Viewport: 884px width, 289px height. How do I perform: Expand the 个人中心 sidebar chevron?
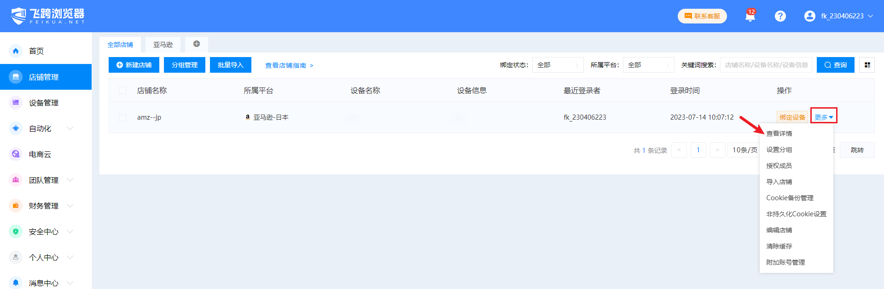click(70, 257)
